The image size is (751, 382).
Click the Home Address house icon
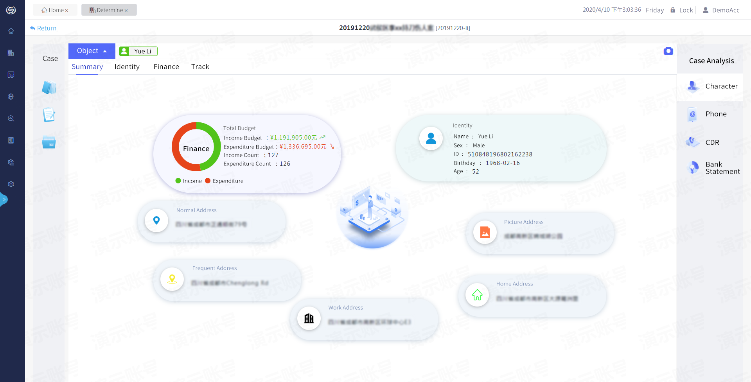click(x=477, y=295)
